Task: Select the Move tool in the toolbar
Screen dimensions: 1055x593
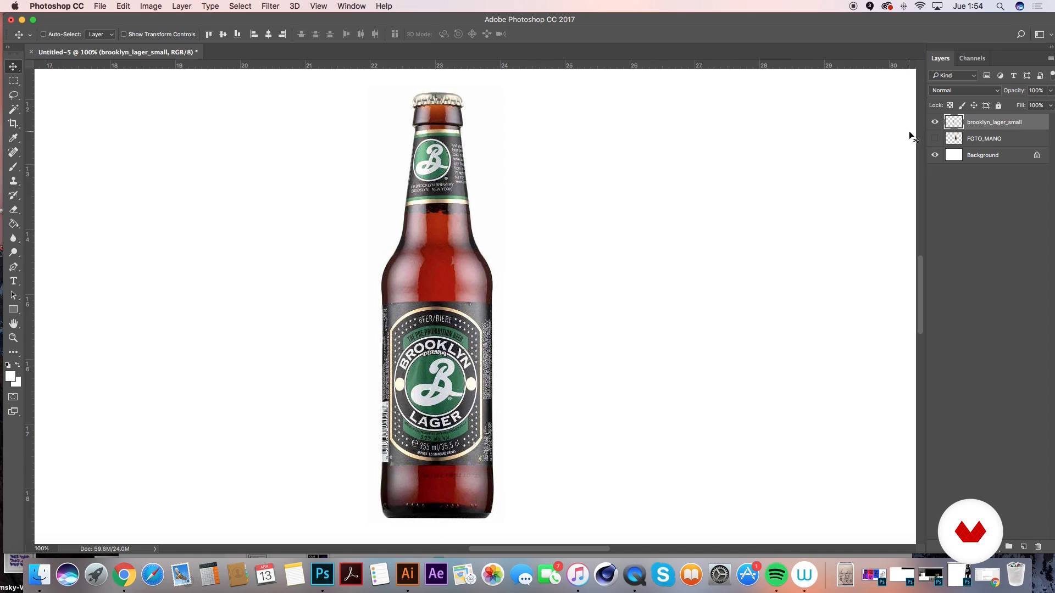Action: coord(13,66)
